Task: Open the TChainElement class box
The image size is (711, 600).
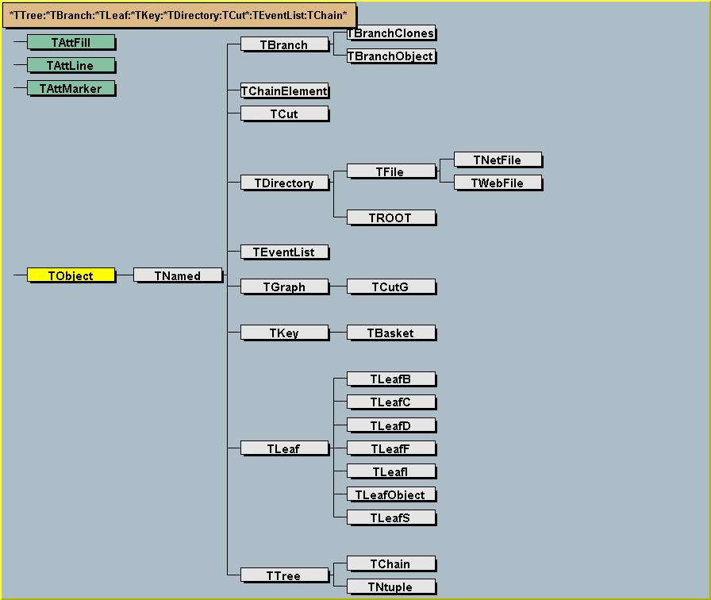Action: 284,90
